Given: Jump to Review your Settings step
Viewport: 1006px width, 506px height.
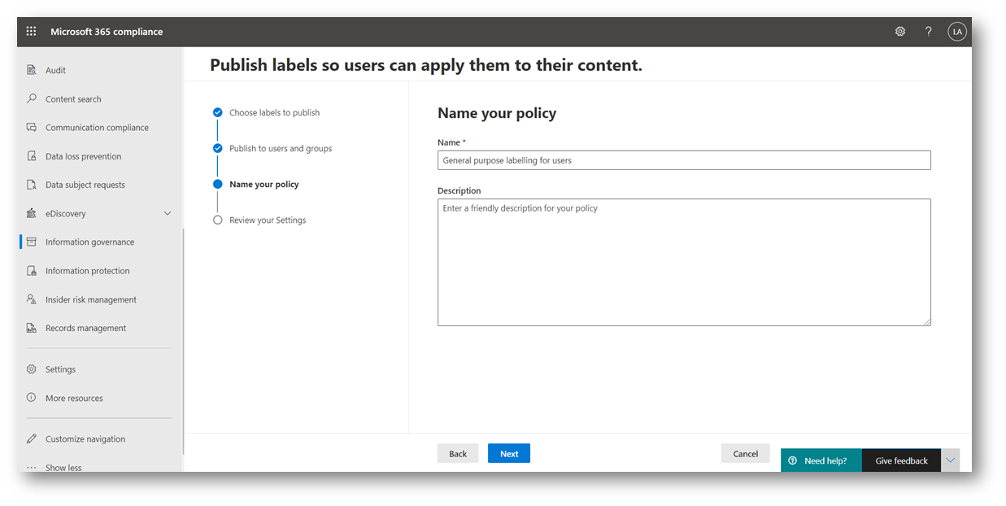Looking at the screenshot, I should pyautogui.click(x=268, y=220).
